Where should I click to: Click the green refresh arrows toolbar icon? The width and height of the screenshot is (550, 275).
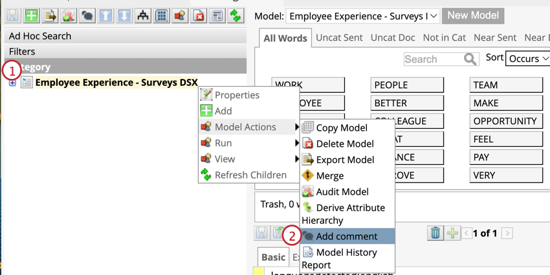point(236,16)
